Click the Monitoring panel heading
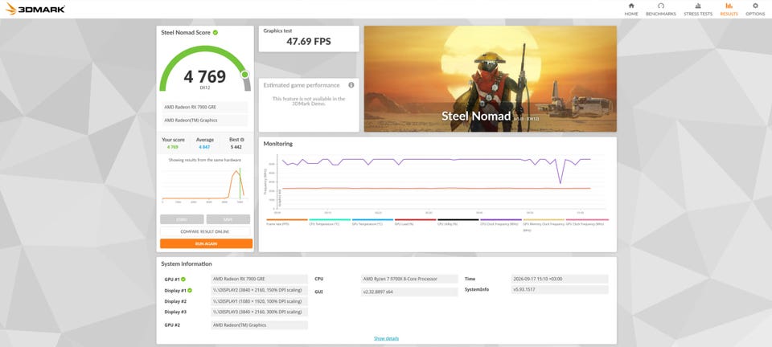 [x=277, y=144]
